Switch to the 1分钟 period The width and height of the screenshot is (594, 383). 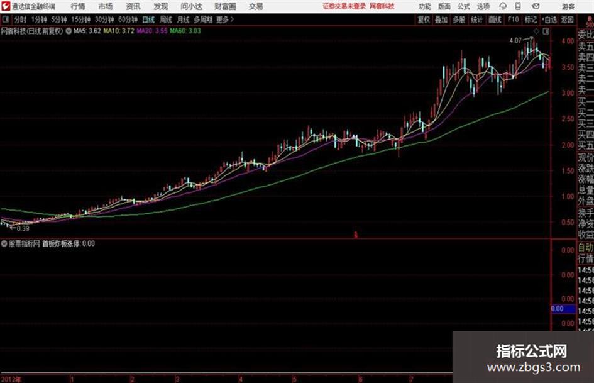coord(38,19)
